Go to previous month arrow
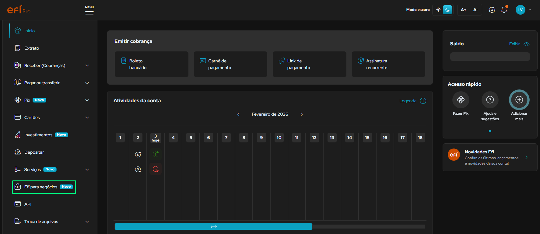This screenshot has width=540, height=234. pos(238,114)
